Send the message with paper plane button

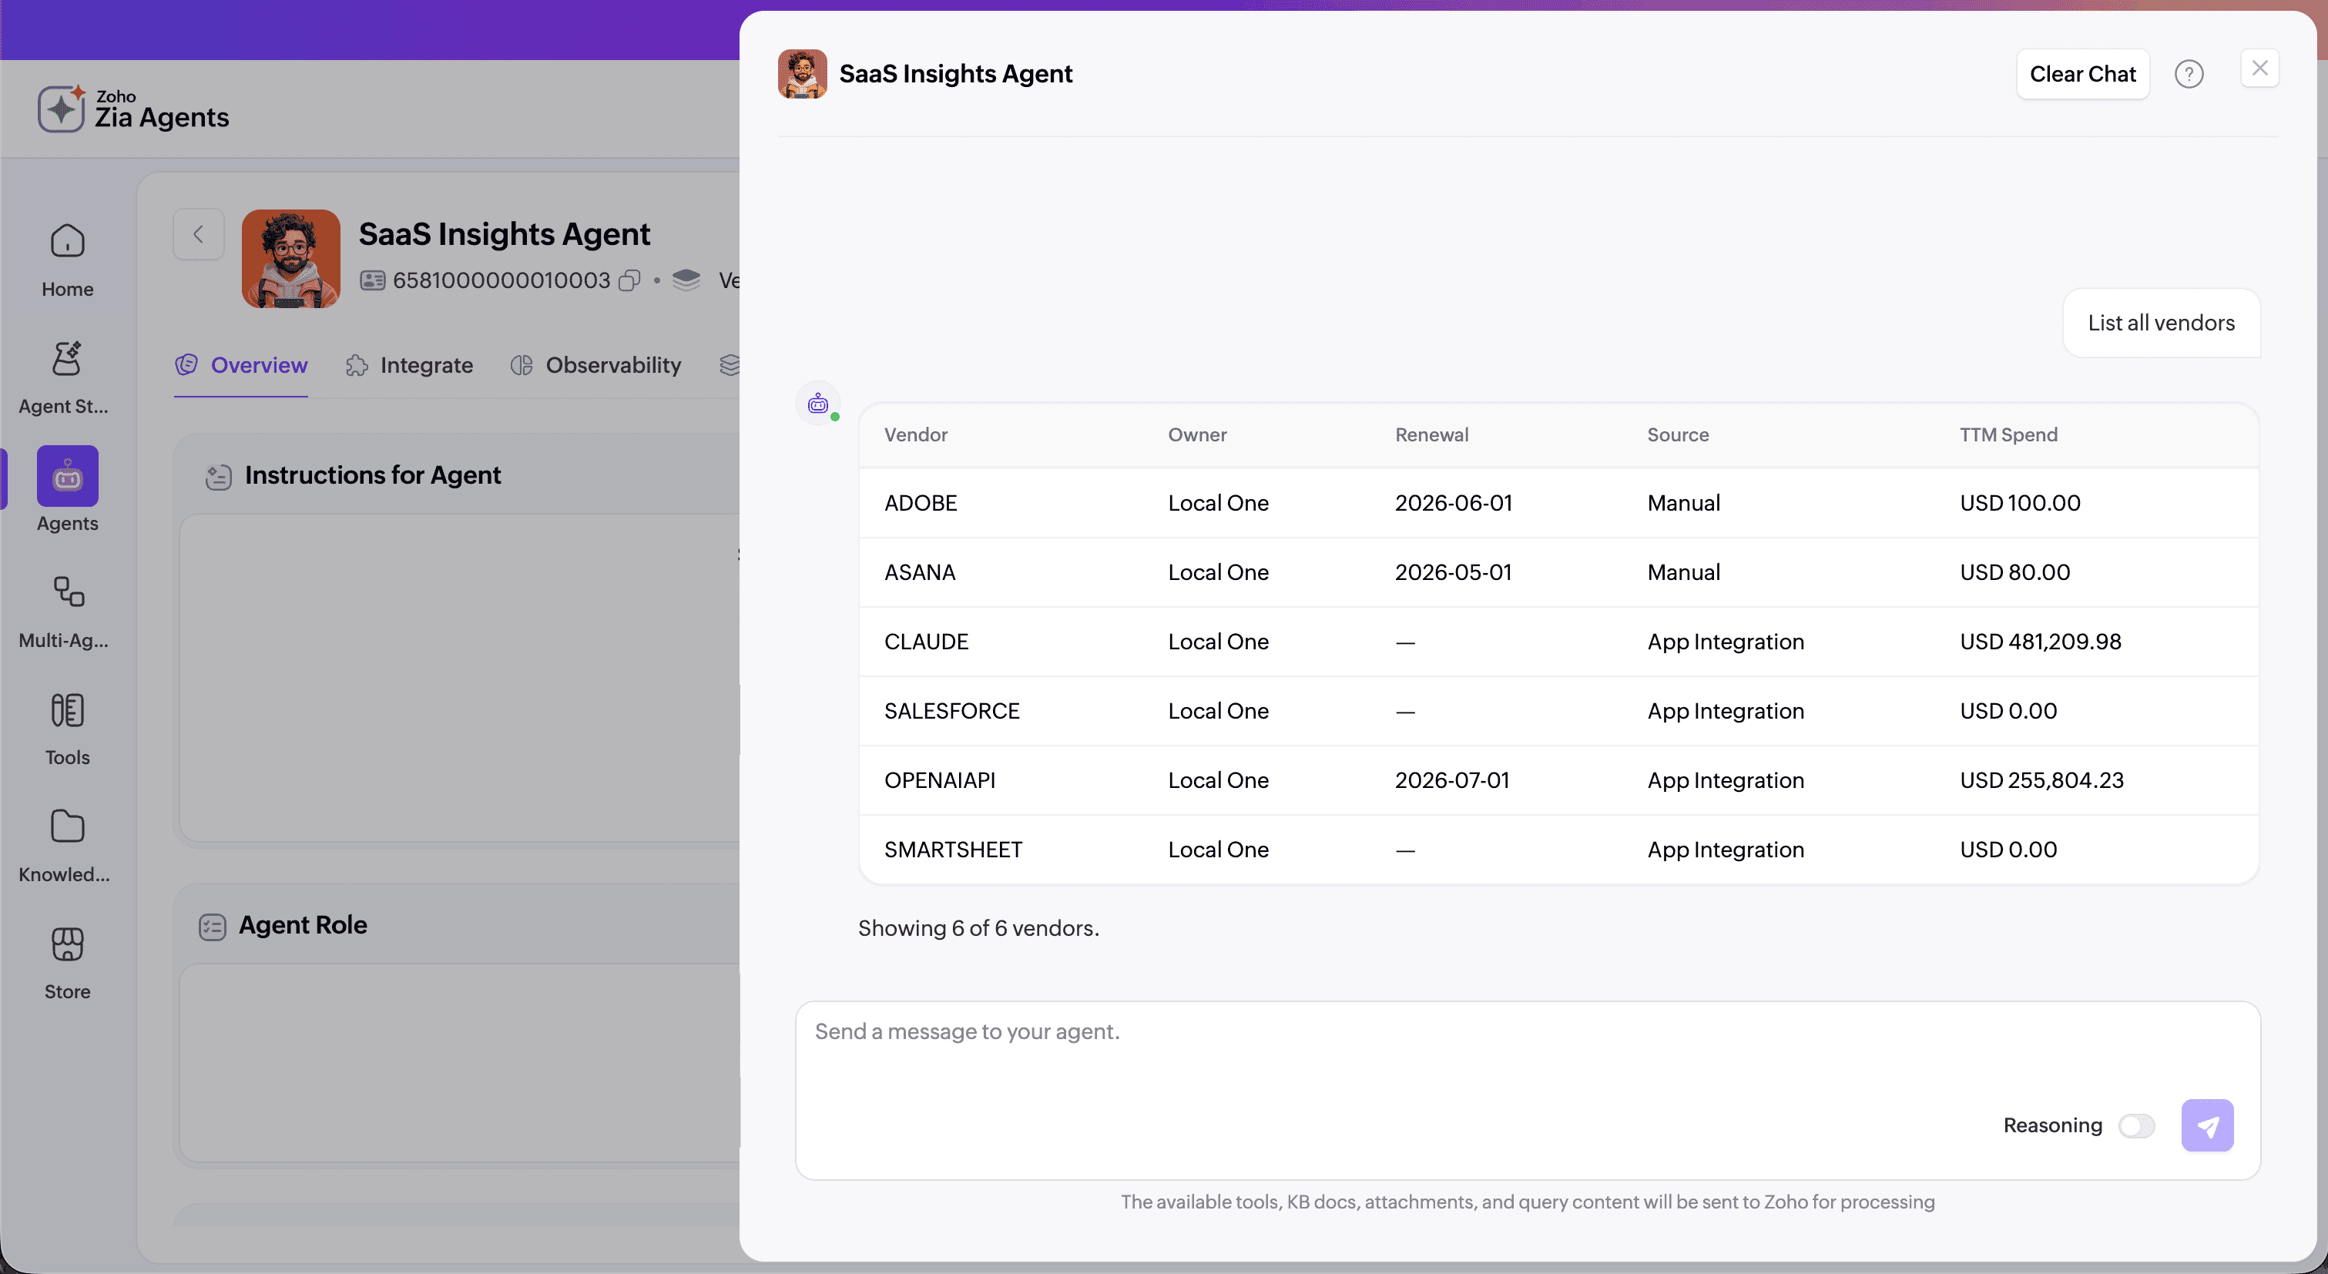[x=2207, y=1126]
